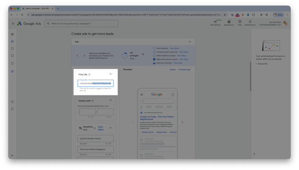
Task: Go back in browser history
Action: [x=12, y=15]
